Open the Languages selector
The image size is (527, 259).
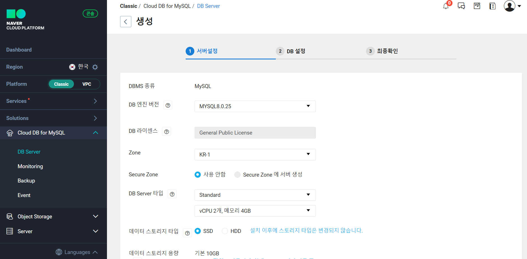(x=77, y=252)
